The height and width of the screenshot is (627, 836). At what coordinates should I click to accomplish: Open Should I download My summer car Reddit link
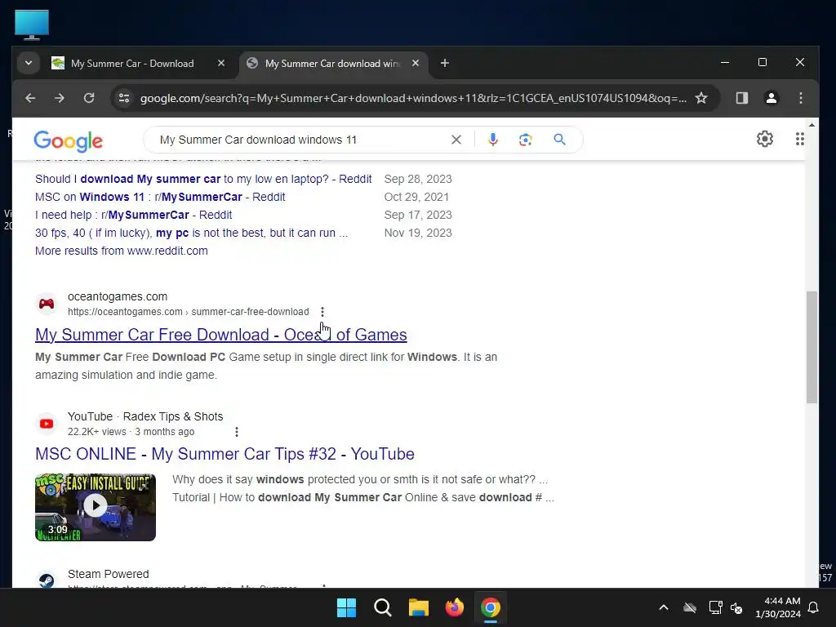pyautogui.click(x=203, y=179)
